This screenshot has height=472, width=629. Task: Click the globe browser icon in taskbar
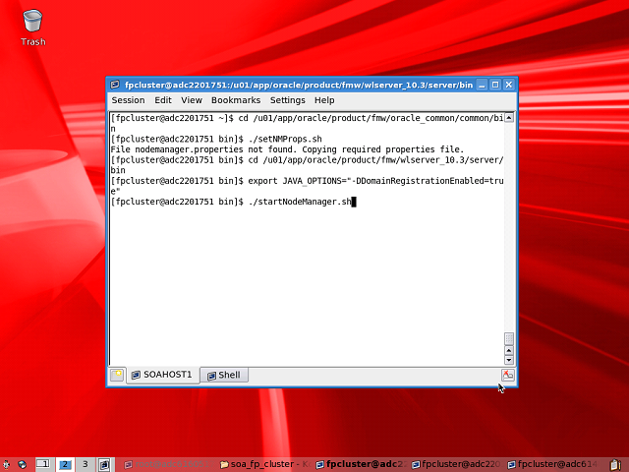(23, 465)
